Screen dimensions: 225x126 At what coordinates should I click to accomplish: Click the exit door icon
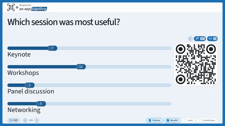tap(11, 120)
